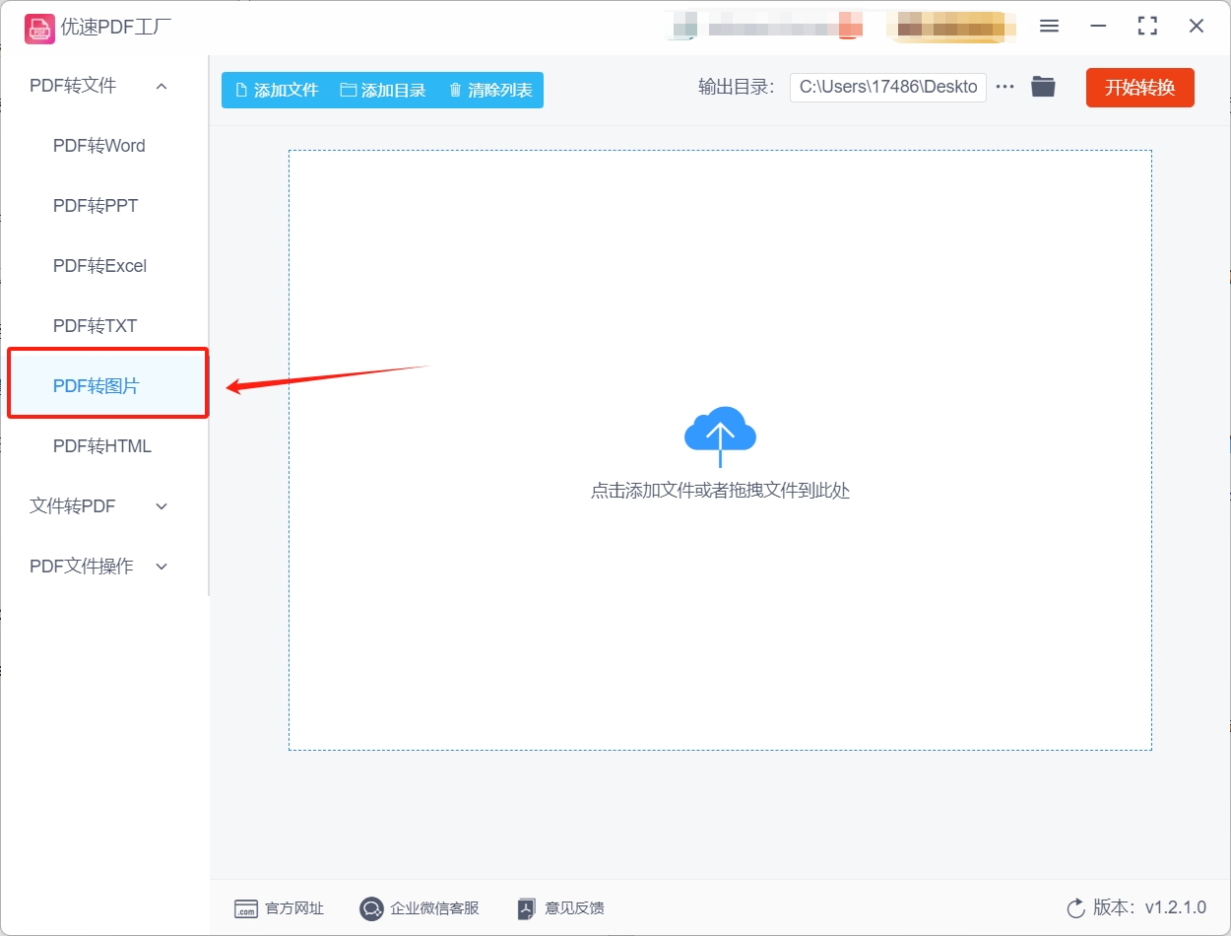This screenshot has height=936, width=1231.
Task: Click the 优速PDF工厂 app logo
Action: pyautogui.click(x=39, y=28)
